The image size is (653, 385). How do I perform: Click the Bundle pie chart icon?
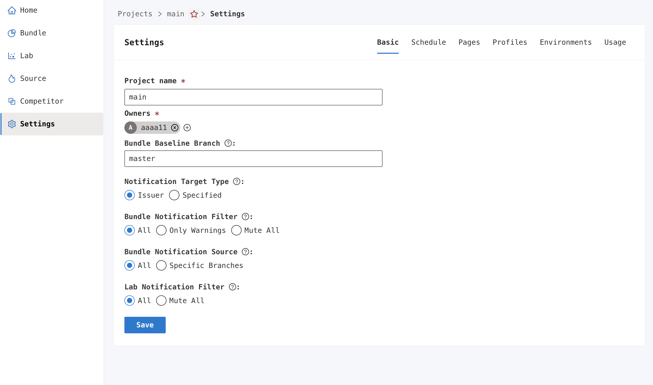[x=12, y=33]
